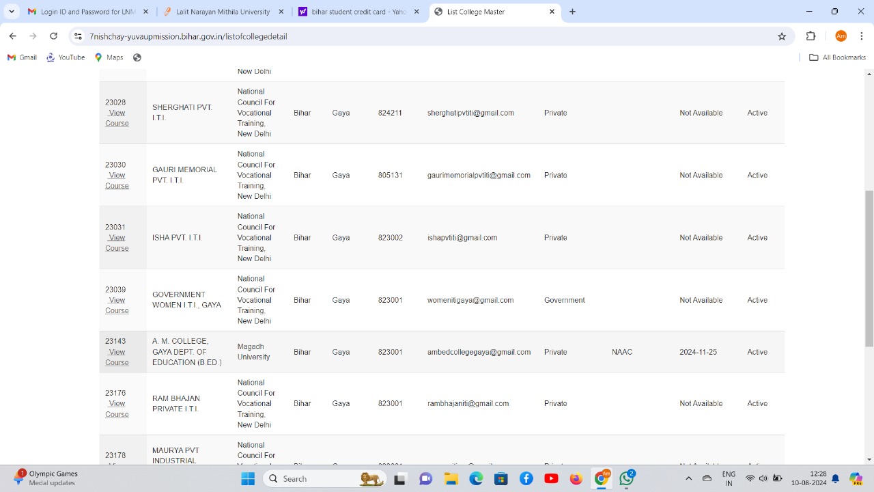View Course for SHERGHATI PVT. I.T.I.
874x492 pixels.
tap(117, 118)
